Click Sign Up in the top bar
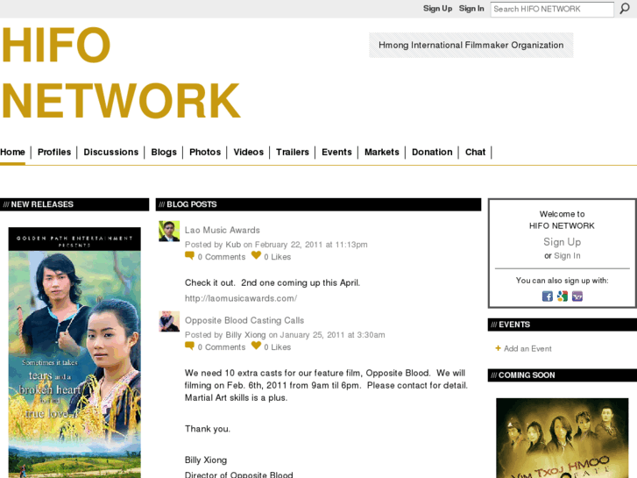 437,9
